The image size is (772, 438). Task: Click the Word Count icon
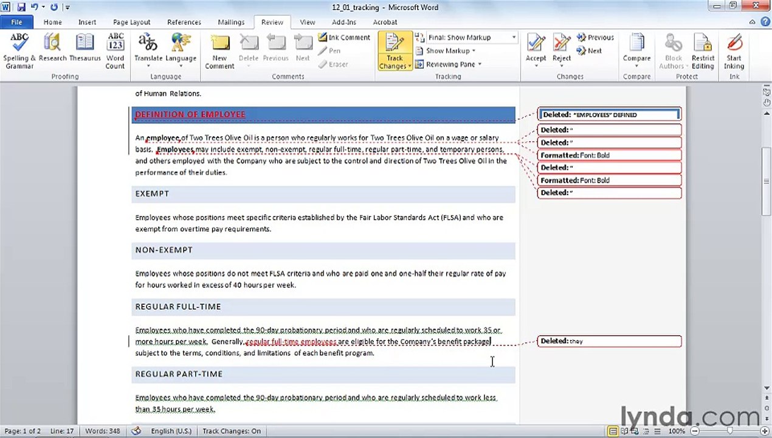[x=115, y=51]
